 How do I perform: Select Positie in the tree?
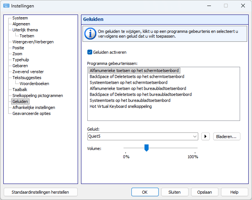click(18, 48)
